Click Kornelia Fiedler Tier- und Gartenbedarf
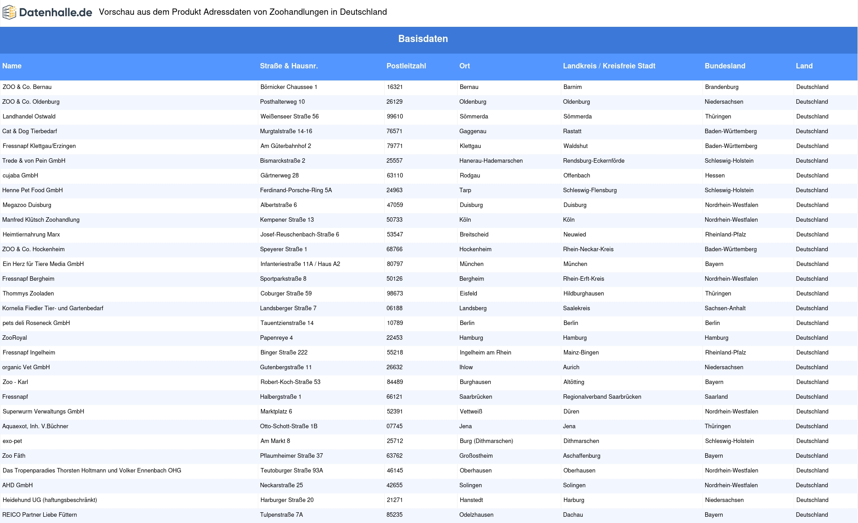This screenshot has height=523, width=858. tap(53, 308)
